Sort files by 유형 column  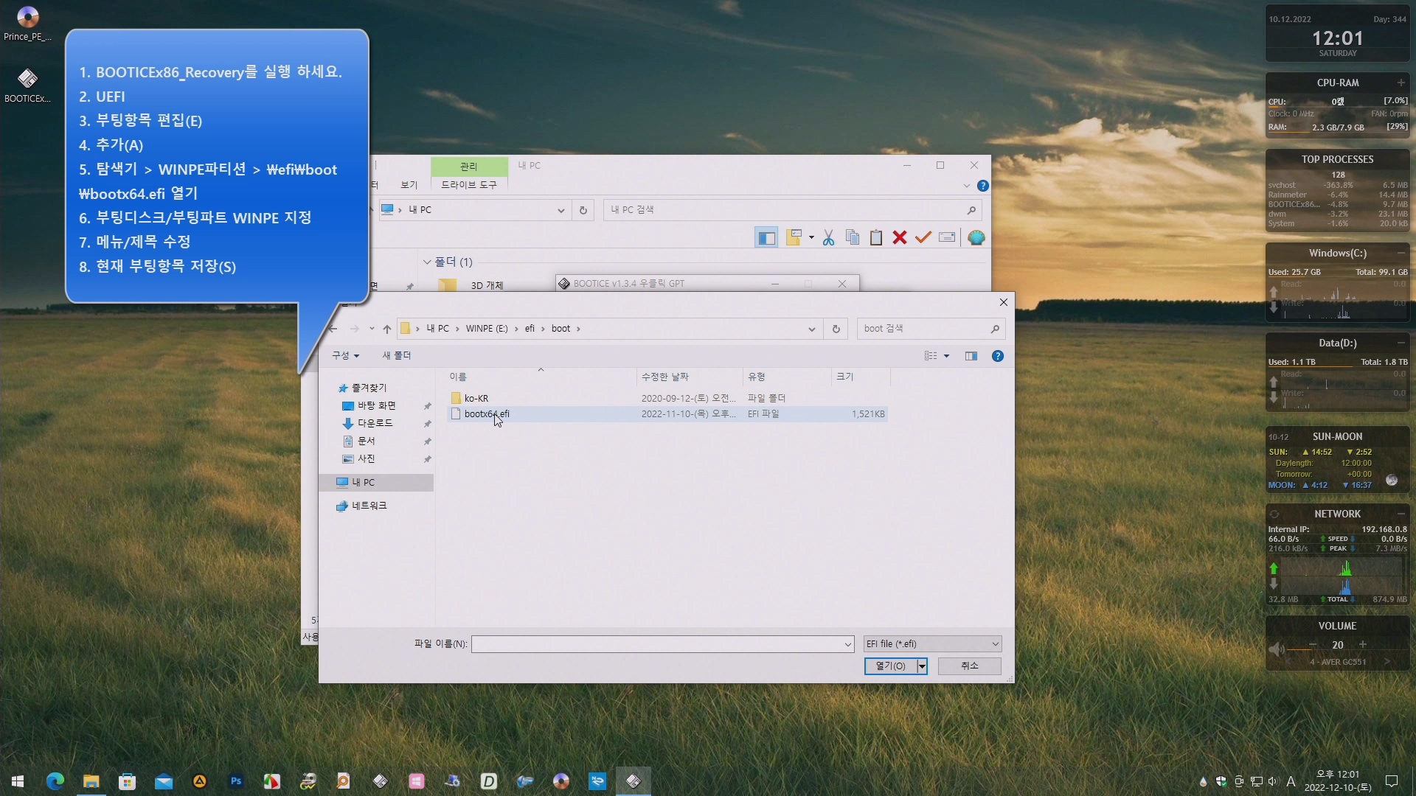[x=786, y=377]
